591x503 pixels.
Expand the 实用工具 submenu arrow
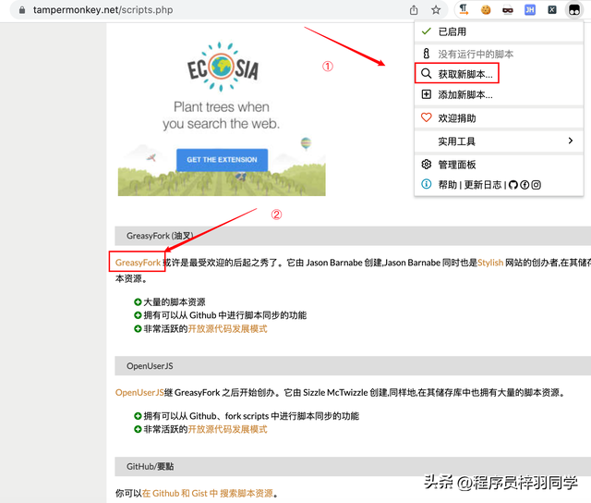[571, 141]
